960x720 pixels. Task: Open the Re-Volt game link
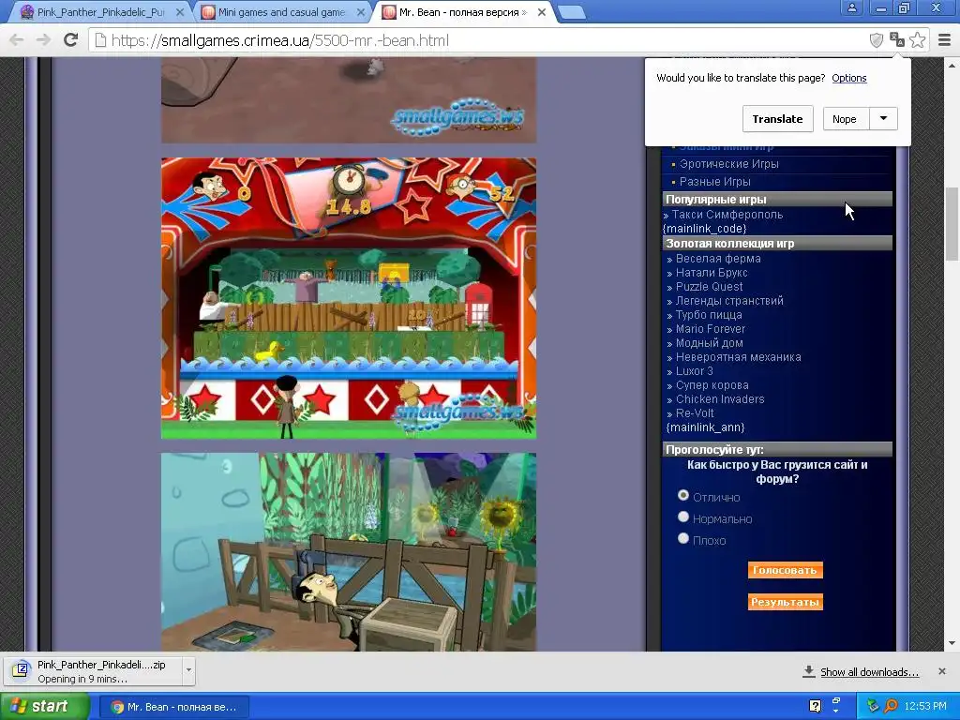coord(695,413)
